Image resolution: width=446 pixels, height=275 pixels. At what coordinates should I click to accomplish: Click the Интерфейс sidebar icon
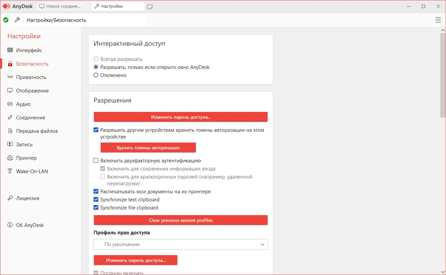[x=10, y=50]
